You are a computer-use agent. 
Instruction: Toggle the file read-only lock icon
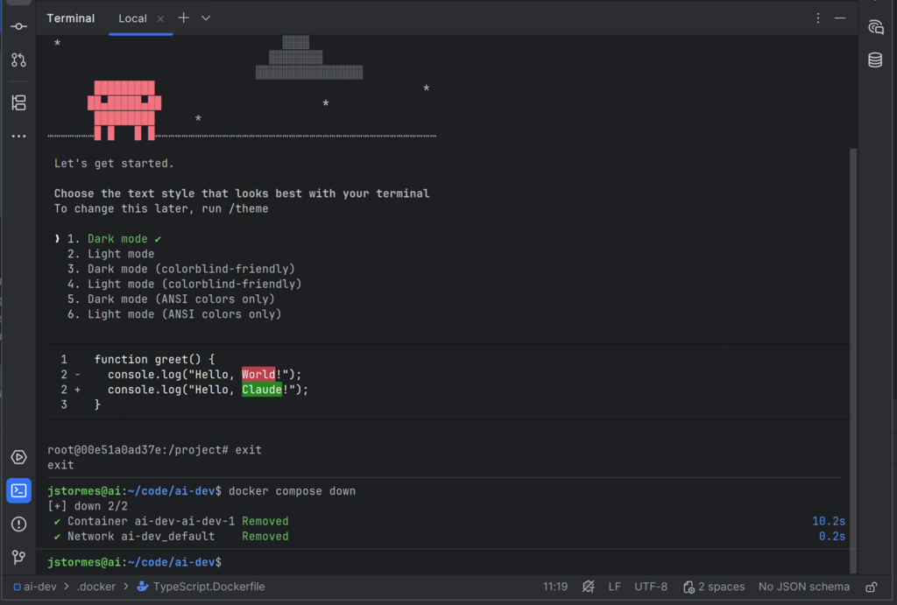pyautogui.click(x=871, y=587)
